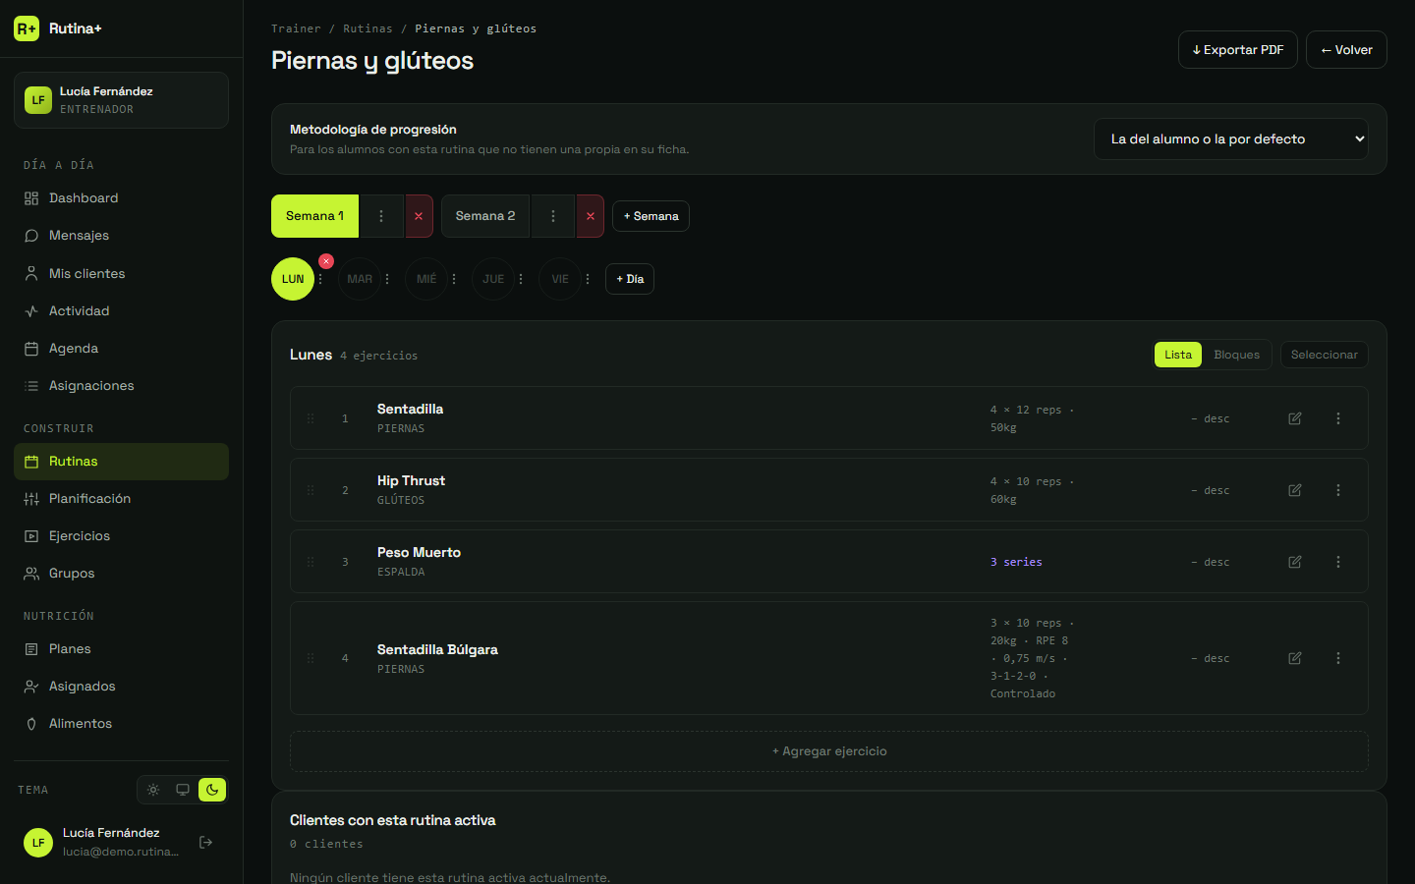1415x884 pixels.
Task: Switch to Bloques view
Action: pyautogui.click(x=1236, y=355)
